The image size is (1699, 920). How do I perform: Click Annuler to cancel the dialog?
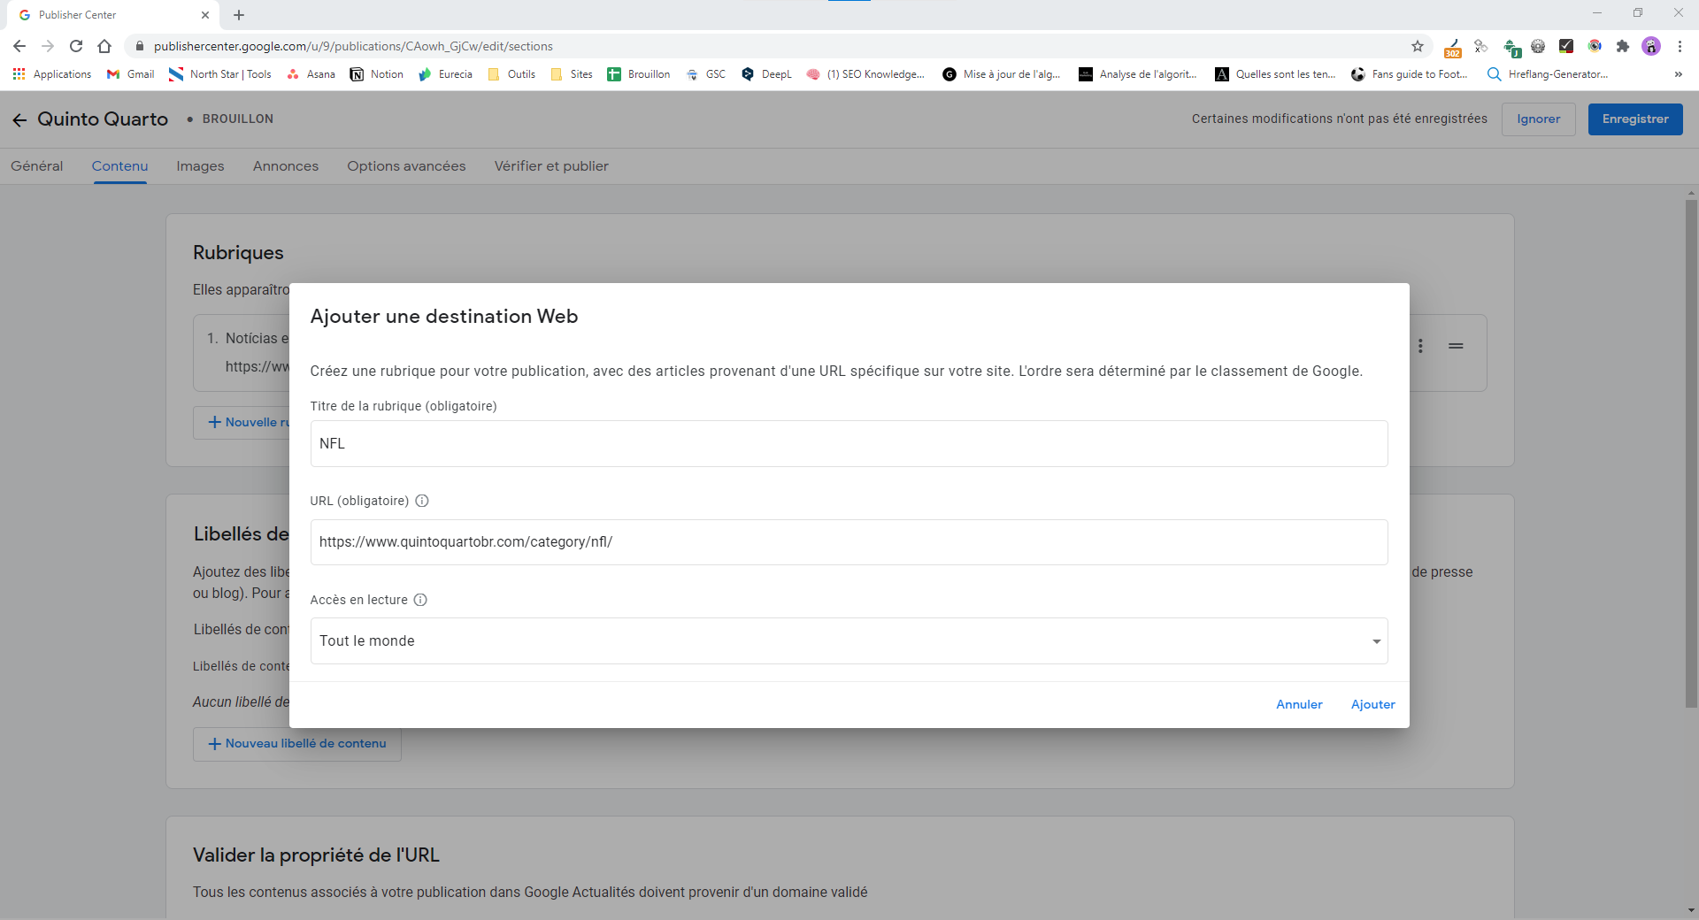(1298, 704)
